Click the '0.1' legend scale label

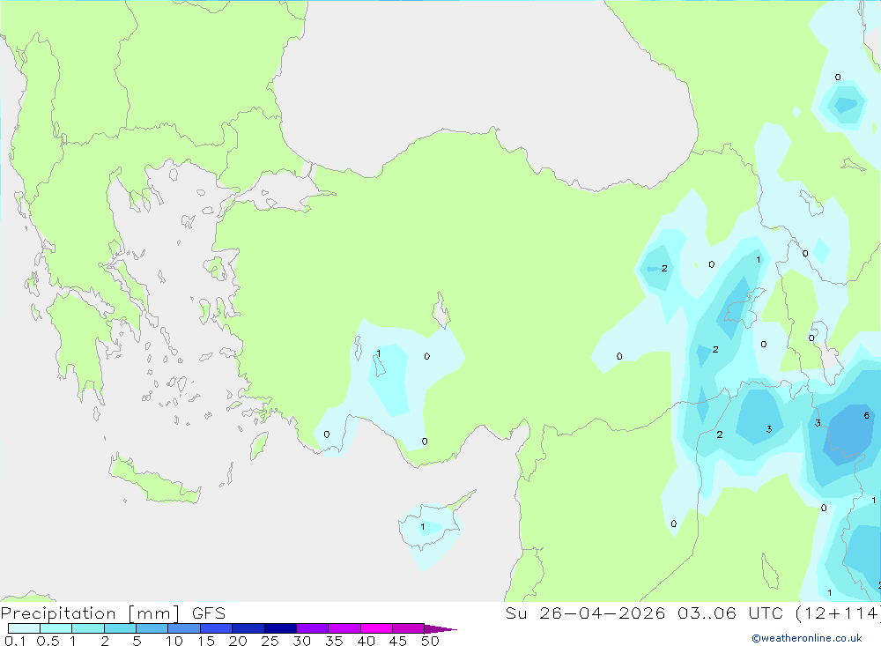pyautogui.click(x=15, y=641)
